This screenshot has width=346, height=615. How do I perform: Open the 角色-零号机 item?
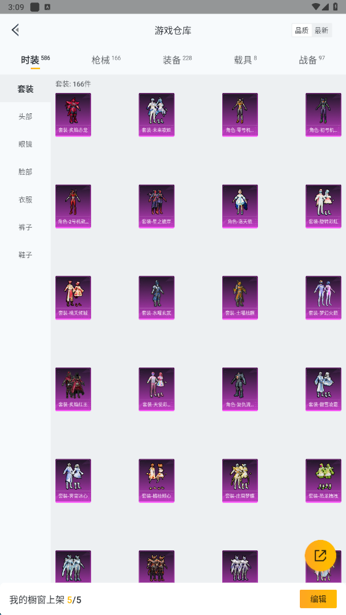[240, 115]
